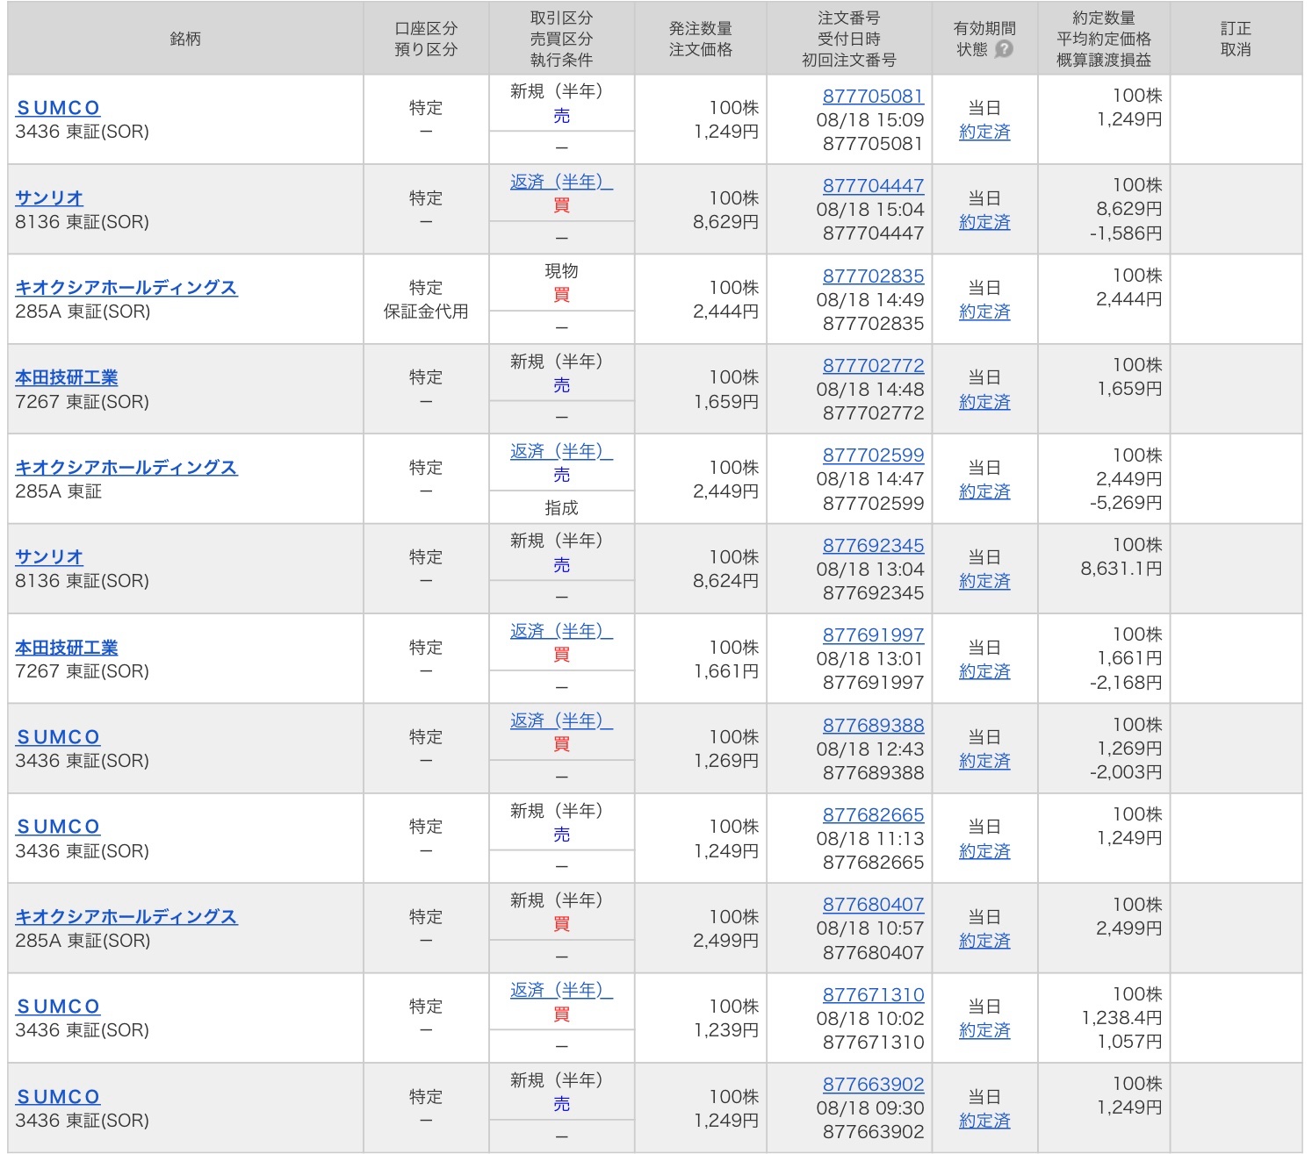Click 返済（半年） link in order 877704447 row
Screen dimensions: 1312x1154
[561, 182]
